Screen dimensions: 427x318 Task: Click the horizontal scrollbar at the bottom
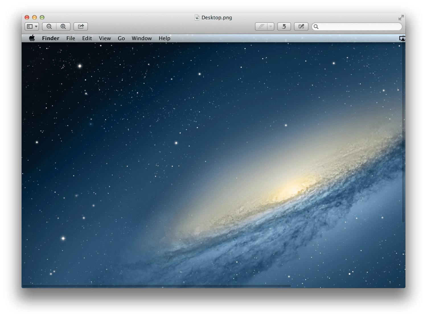coord(157,286)
